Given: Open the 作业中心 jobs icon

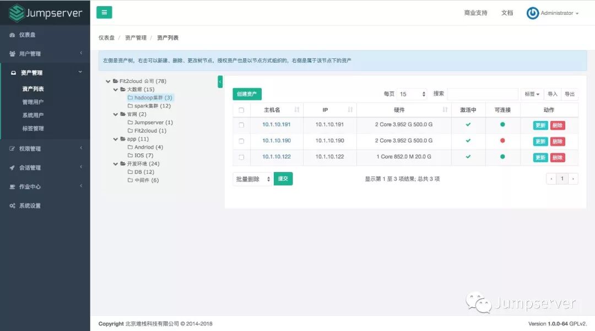Looking at the screenshot, I should point(13,186).
